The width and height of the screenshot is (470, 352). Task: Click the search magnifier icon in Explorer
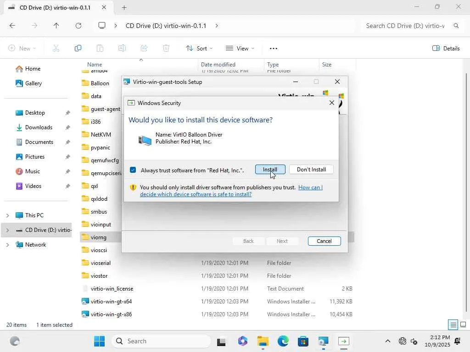coord(456,26)
